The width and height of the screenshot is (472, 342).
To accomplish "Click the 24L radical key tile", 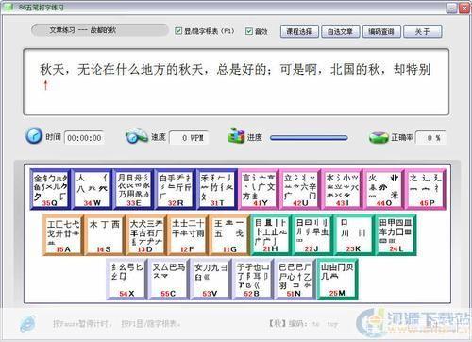I will point(396,235).
